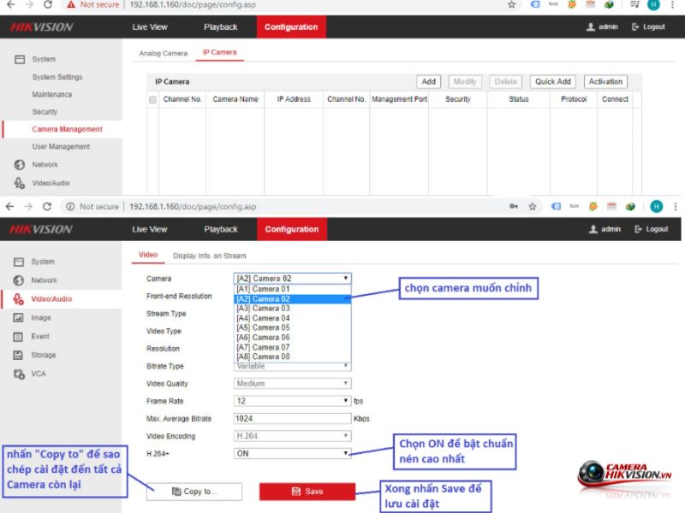
Task: Open browser menu three dots in lower window
Action: coord(676,206)
